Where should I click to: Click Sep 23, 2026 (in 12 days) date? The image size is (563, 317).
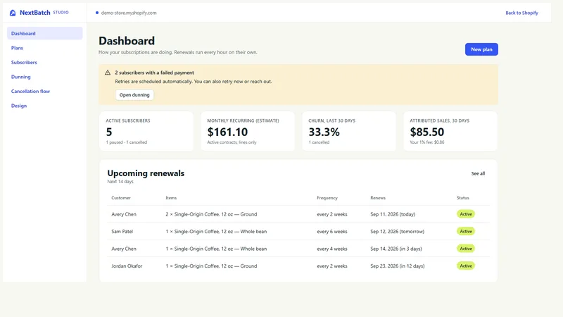click(398, 266)
